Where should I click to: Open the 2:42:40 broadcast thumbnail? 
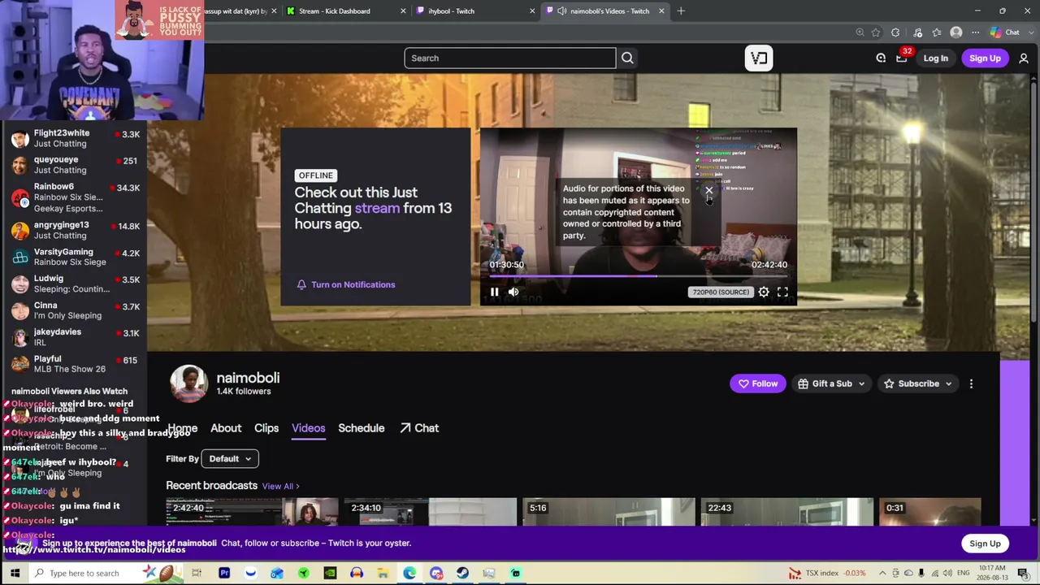pos(252,512)
